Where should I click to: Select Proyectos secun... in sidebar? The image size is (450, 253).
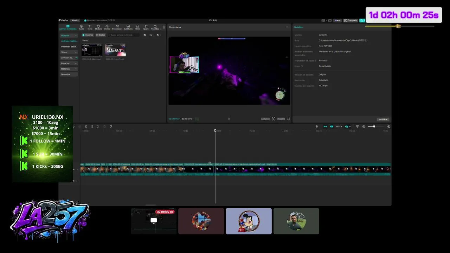(x=69, y=47)
